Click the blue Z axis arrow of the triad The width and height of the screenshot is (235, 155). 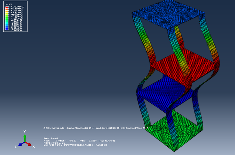[21, 144]
